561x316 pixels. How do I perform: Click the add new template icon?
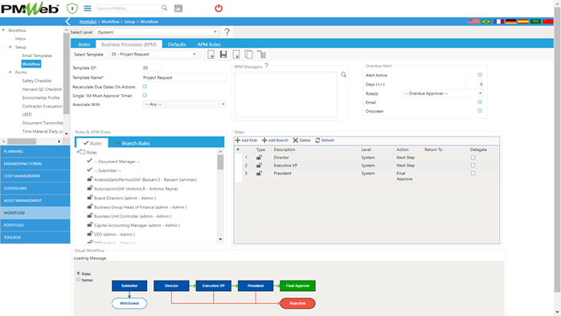[211, 55]
